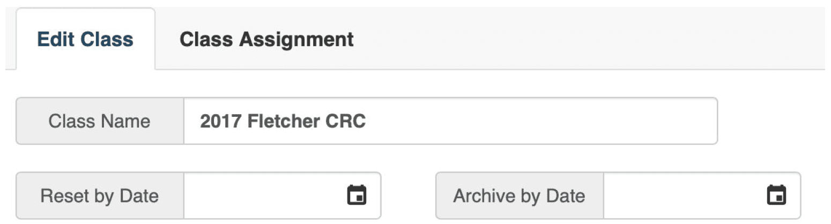Click into the Class Name text field
The height and width of the screenshot is (224, 831).
pyautogui.click(x=449, y=121)
